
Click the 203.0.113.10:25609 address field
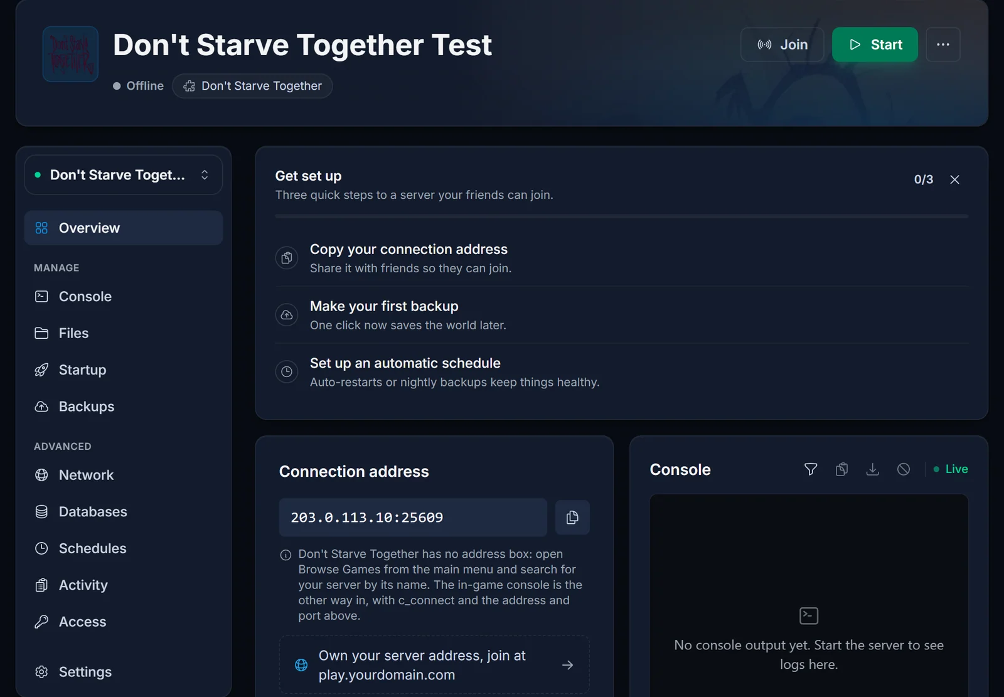(x=413, y=518)
